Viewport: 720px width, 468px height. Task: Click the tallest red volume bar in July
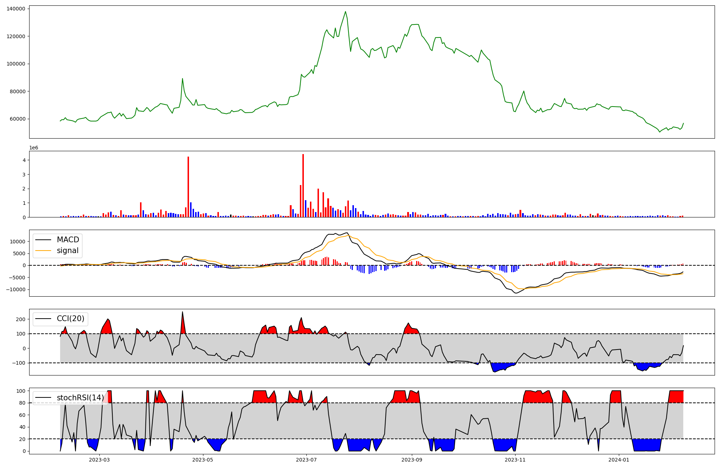coord(303,185)
